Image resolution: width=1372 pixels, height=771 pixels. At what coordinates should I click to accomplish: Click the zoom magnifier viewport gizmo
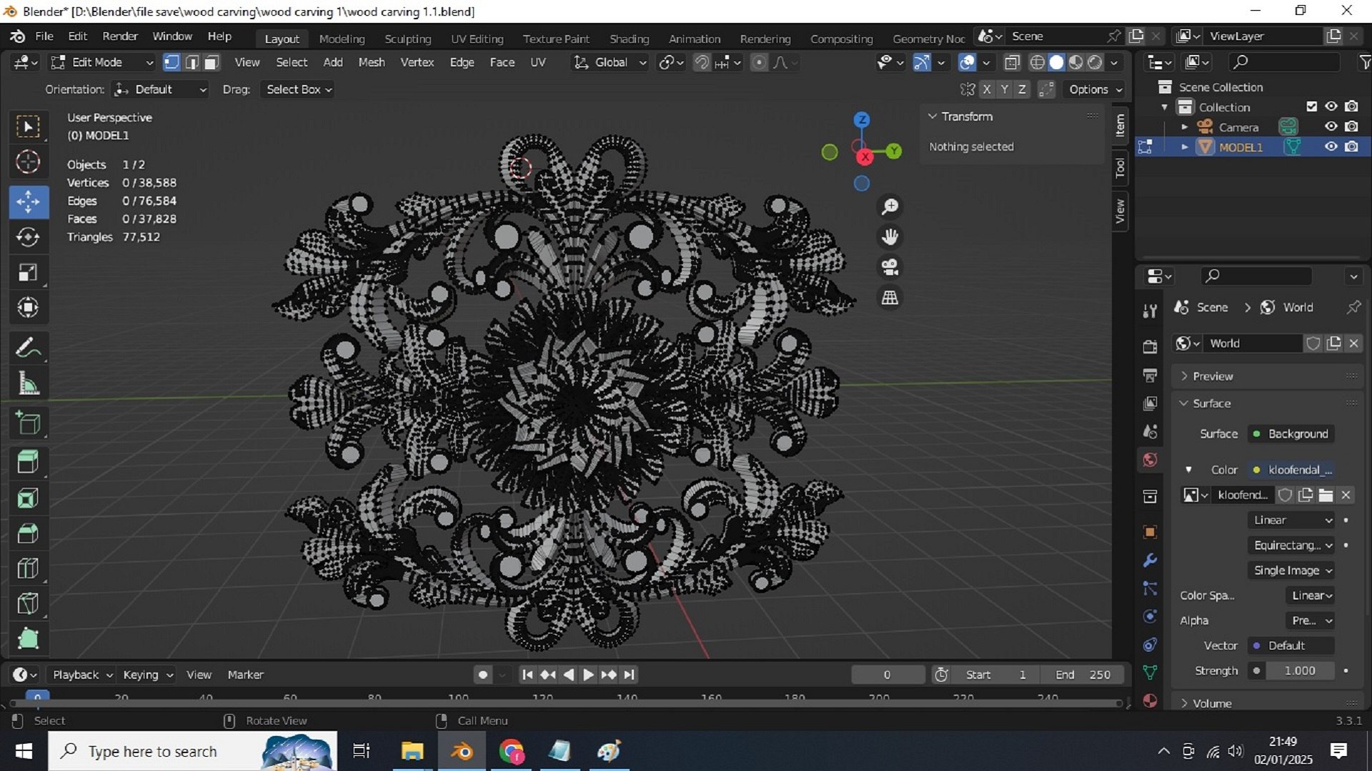coord(890,207)
